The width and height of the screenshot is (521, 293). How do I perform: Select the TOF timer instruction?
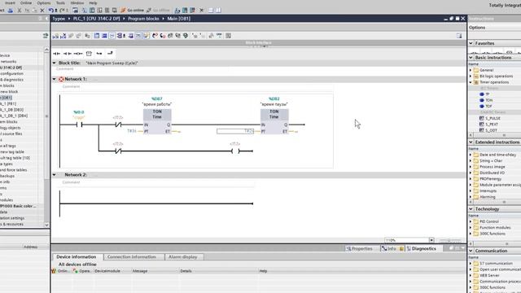(x=485, y=107)
